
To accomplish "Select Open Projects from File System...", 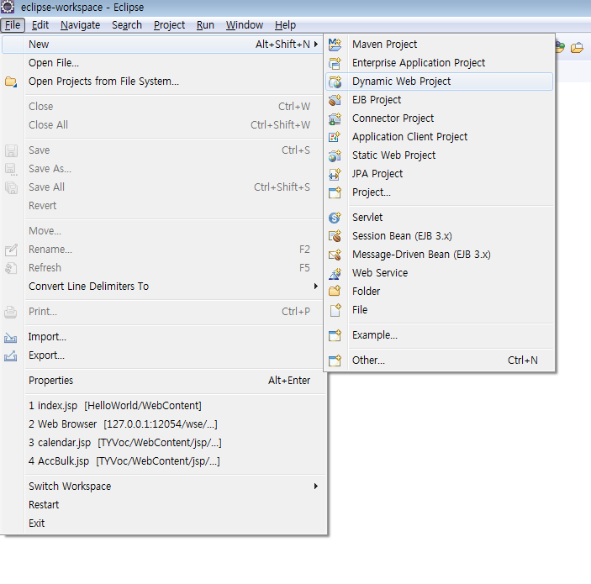I will (162, 82).
